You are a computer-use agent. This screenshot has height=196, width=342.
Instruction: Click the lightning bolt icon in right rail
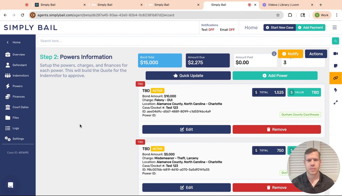coord(336,90)
